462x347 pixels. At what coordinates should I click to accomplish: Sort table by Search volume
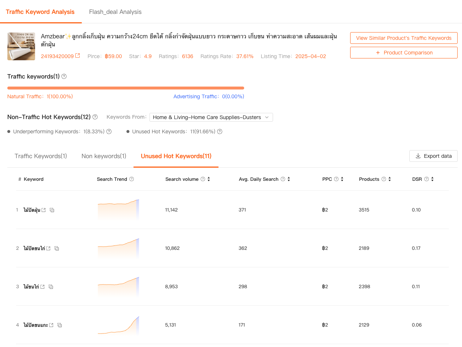209,179
